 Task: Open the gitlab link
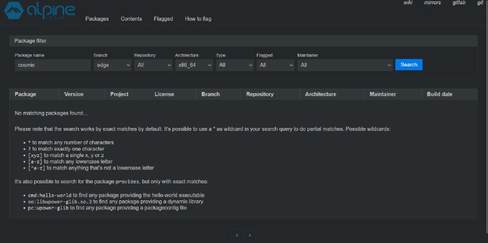459,2
